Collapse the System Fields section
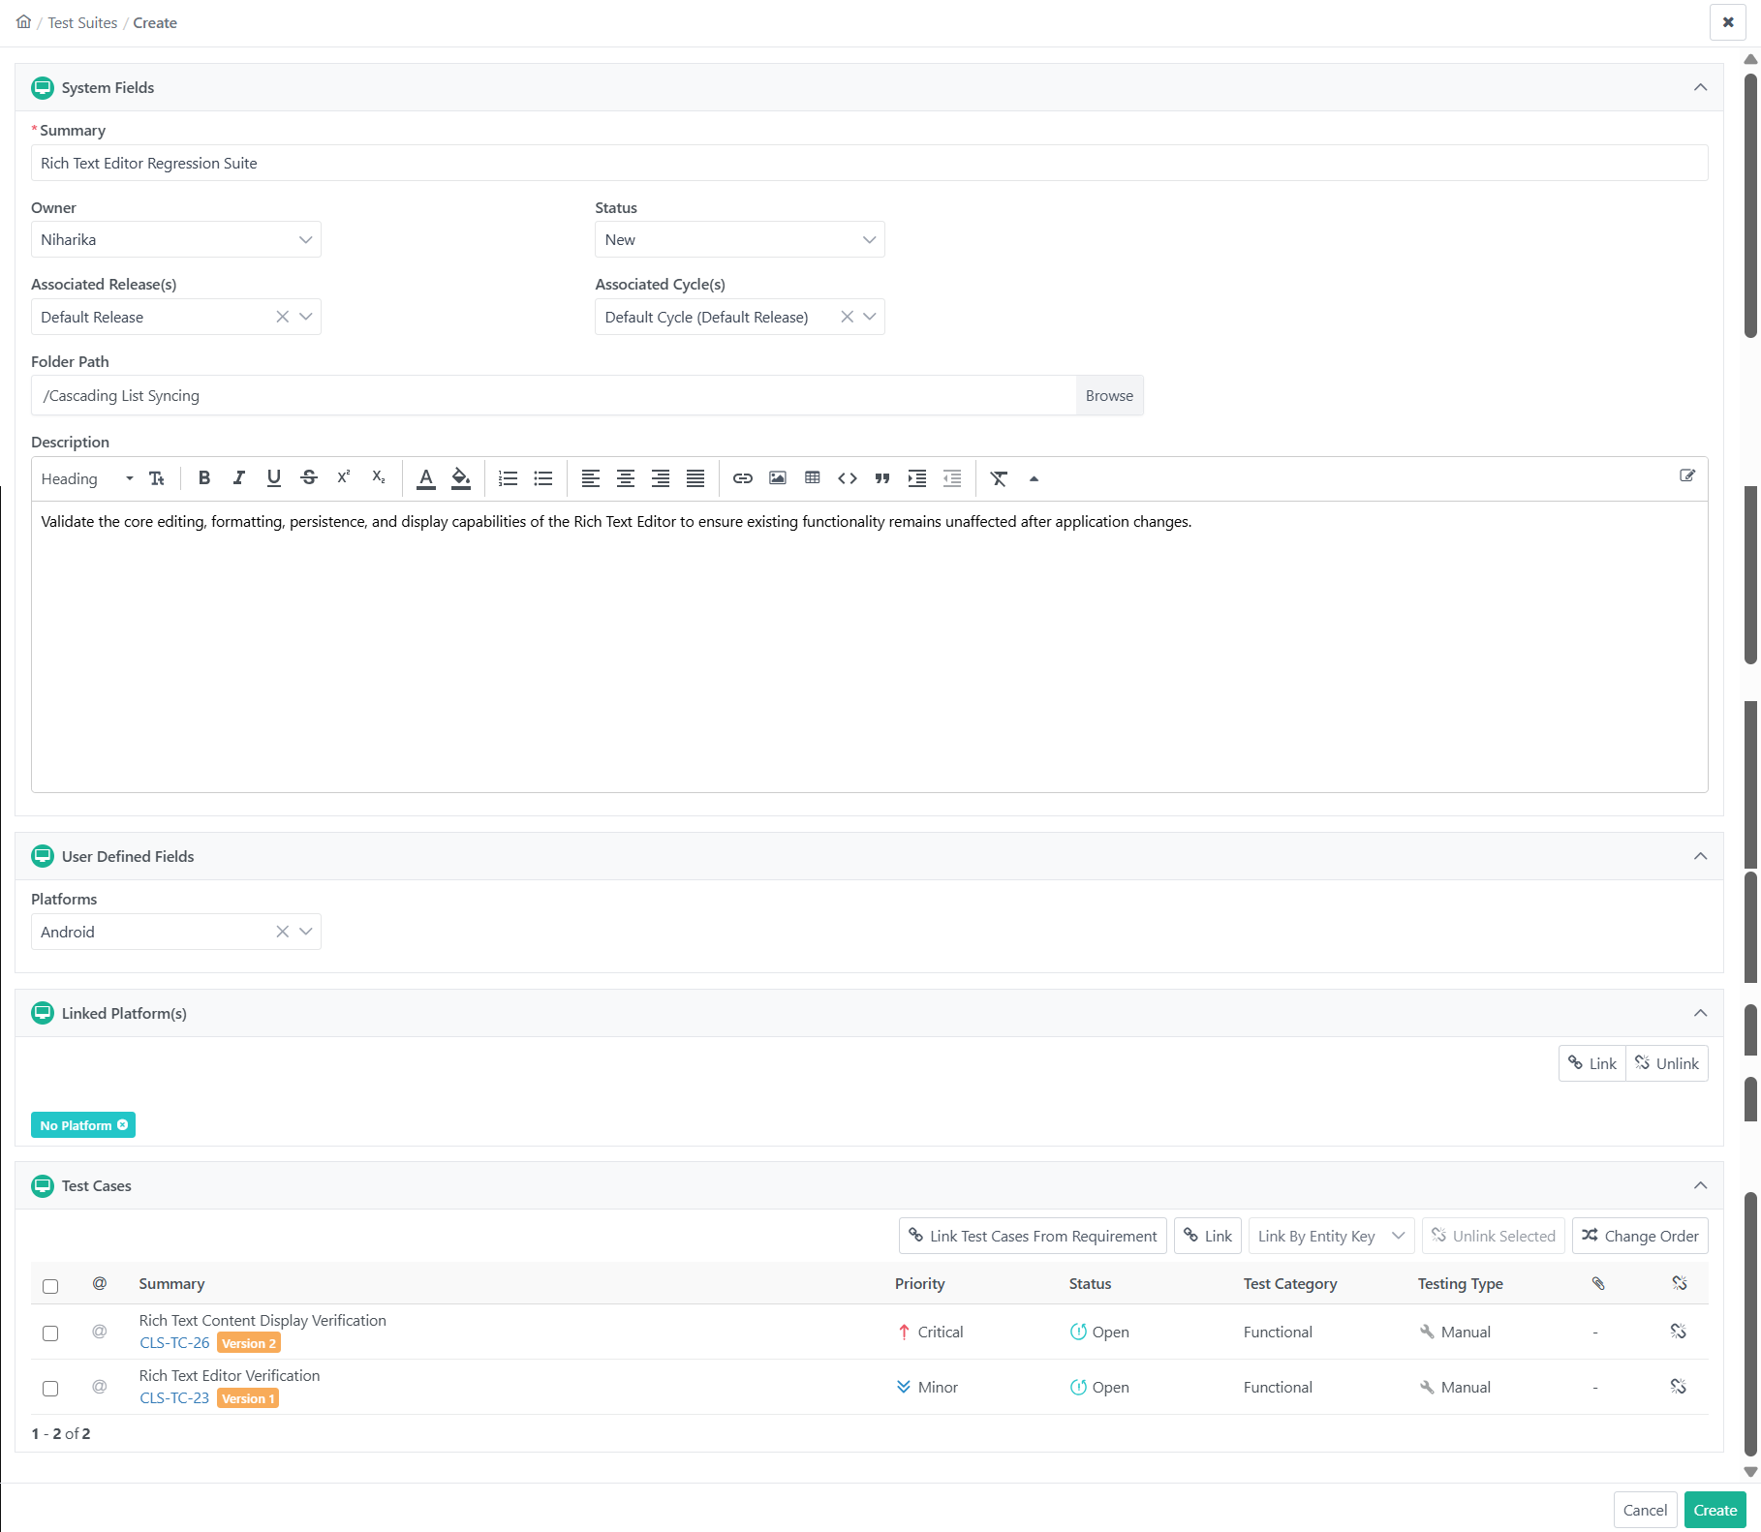The height and width of the screenshot is (1532, 1761). pyautogui.click(x=1700, y=87)
